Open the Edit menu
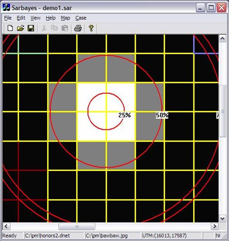 (x=21, y=18)
